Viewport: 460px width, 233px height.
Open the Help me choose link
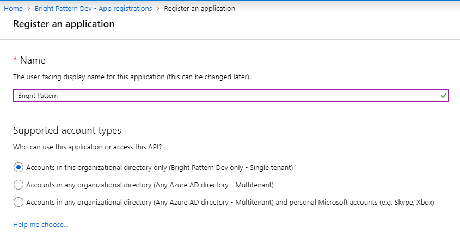tap(41, 224)
